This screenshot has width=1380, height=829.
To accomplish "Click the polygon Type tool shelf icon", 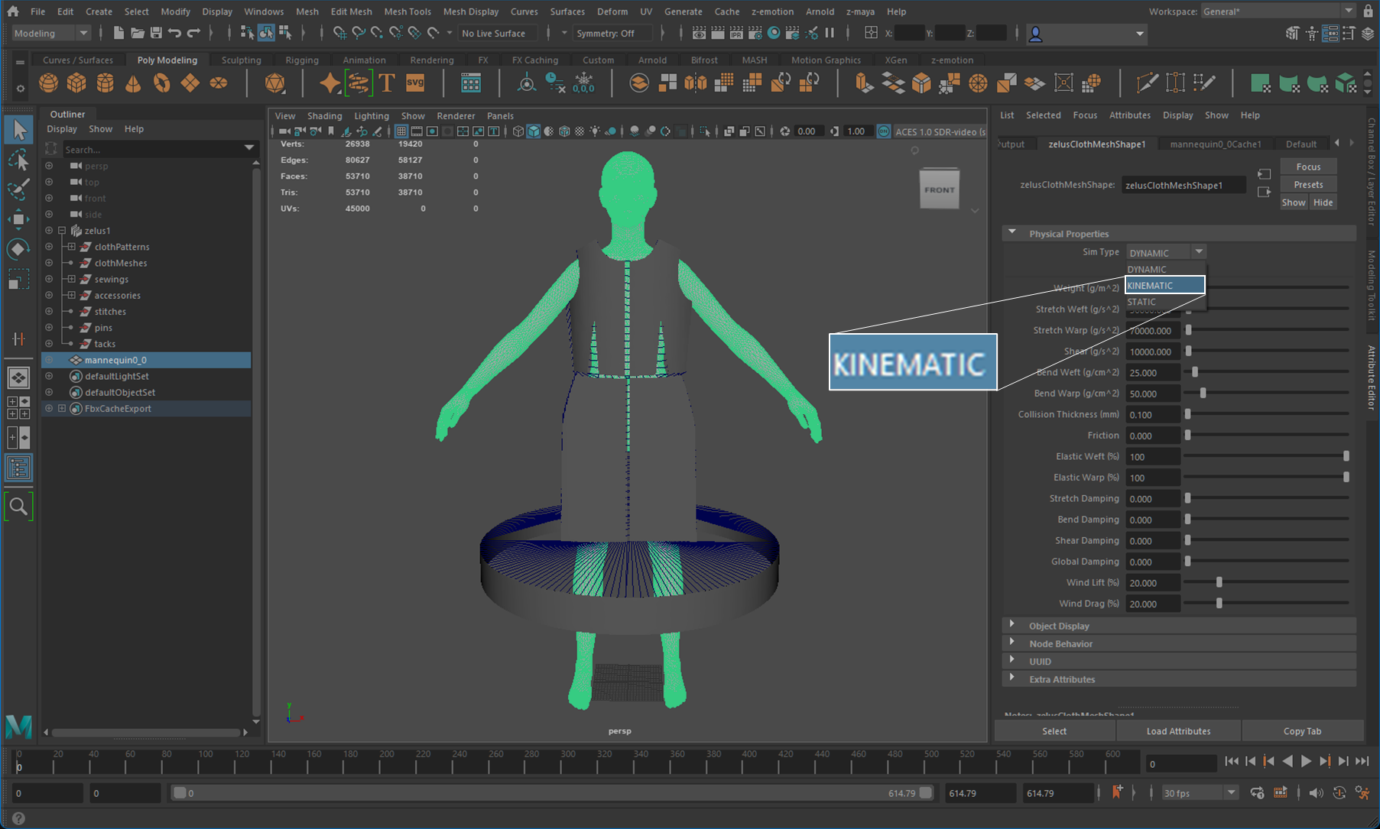I will [x=387, y=83].
